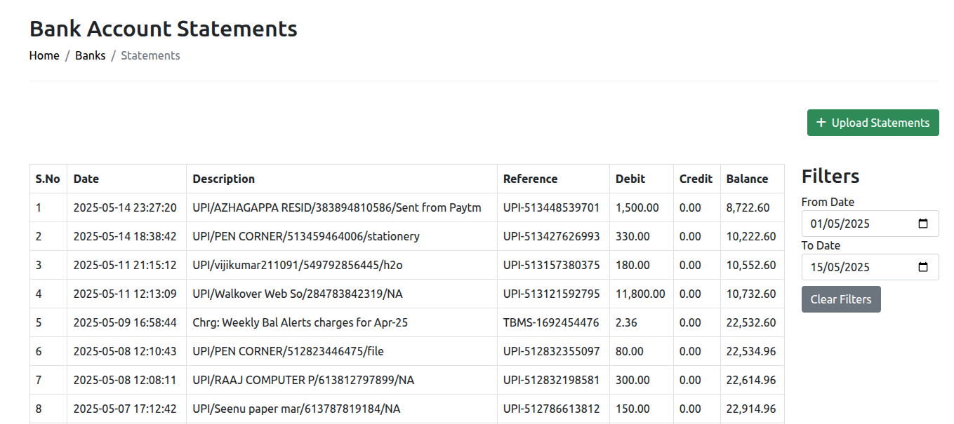
Task: Open the Banks breadcrumb link
Action: [91, 55]
